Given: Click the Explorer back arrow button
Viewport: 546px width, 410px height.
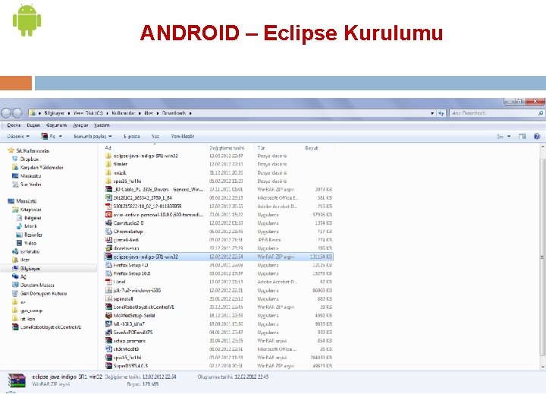Looking at the screenshot, I should click(6, 113).
